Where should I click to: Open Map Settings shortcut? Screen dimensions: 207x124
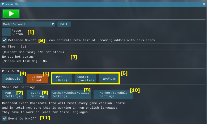pos(13,95)
